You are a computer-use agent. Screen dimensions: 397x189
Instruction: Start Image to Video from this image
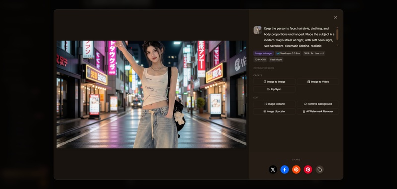318,82
